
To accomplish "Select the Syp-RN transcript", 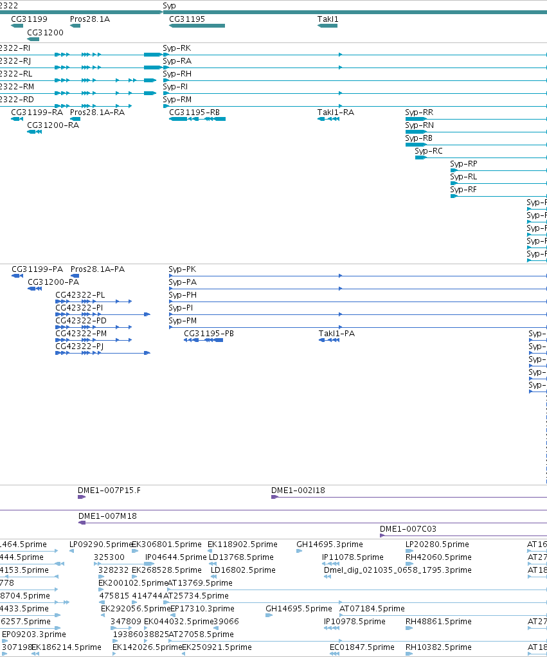I will point(476,132).
